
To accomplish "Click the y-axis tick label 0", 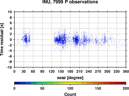I will click(x=11, y=40).
